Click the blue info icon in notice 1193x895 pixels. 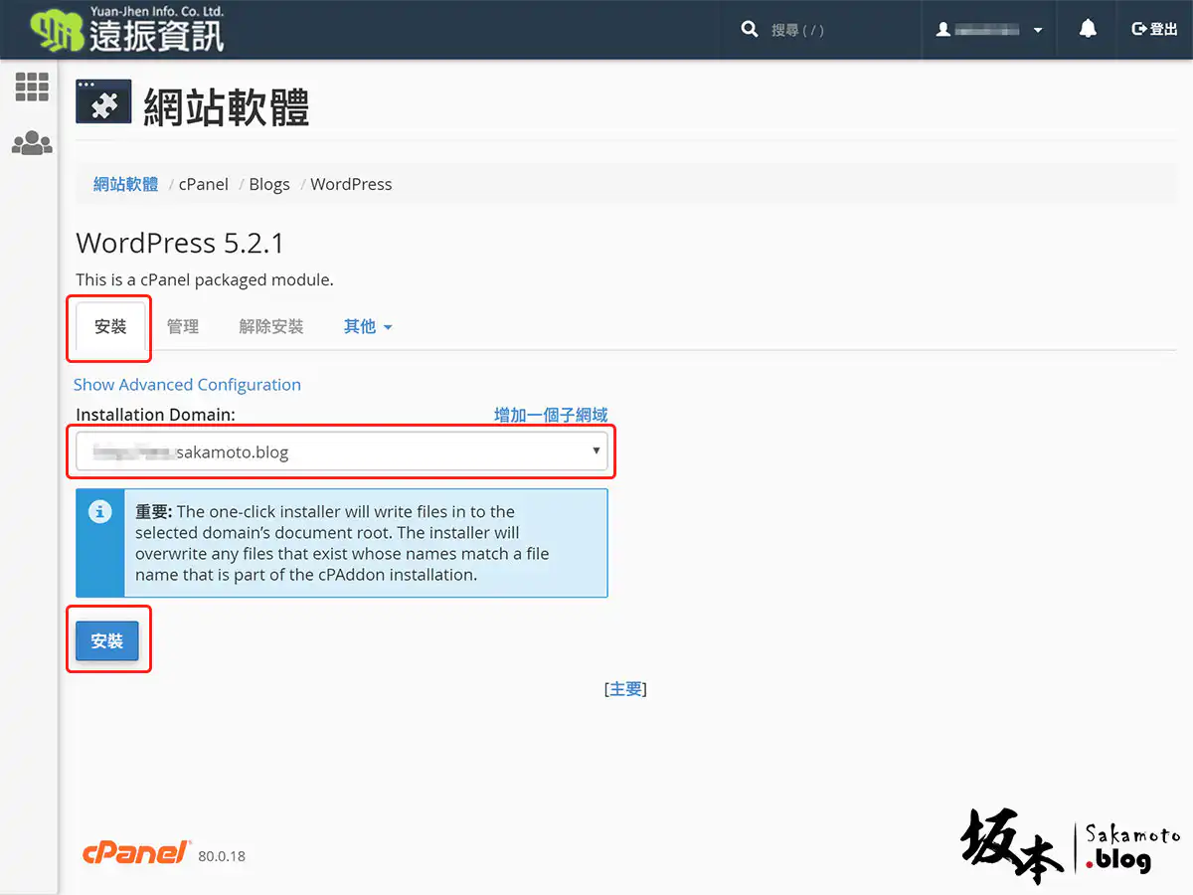tap(99, 512)
